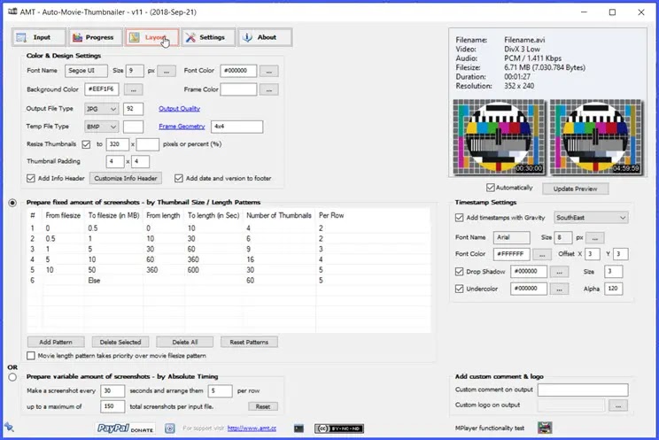This screenshot has width=659, height=440.
Task: Open the Settings tab
Action: click(208, 37)
